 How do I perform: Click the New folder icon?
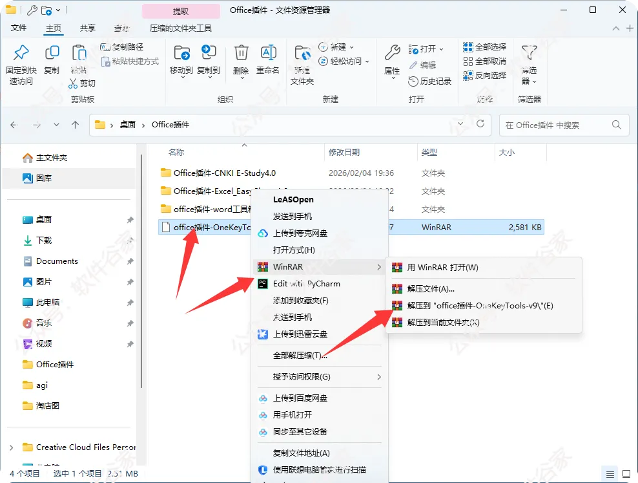[x=302, y=54]
